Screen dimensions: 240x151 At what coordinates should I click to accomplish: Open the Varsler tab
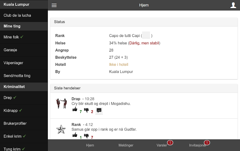[162, 145]
